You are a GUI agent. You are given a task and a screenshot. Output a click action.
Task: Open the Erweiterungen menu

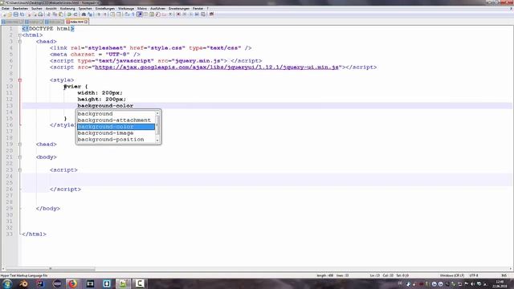click(x=179, y=9)
